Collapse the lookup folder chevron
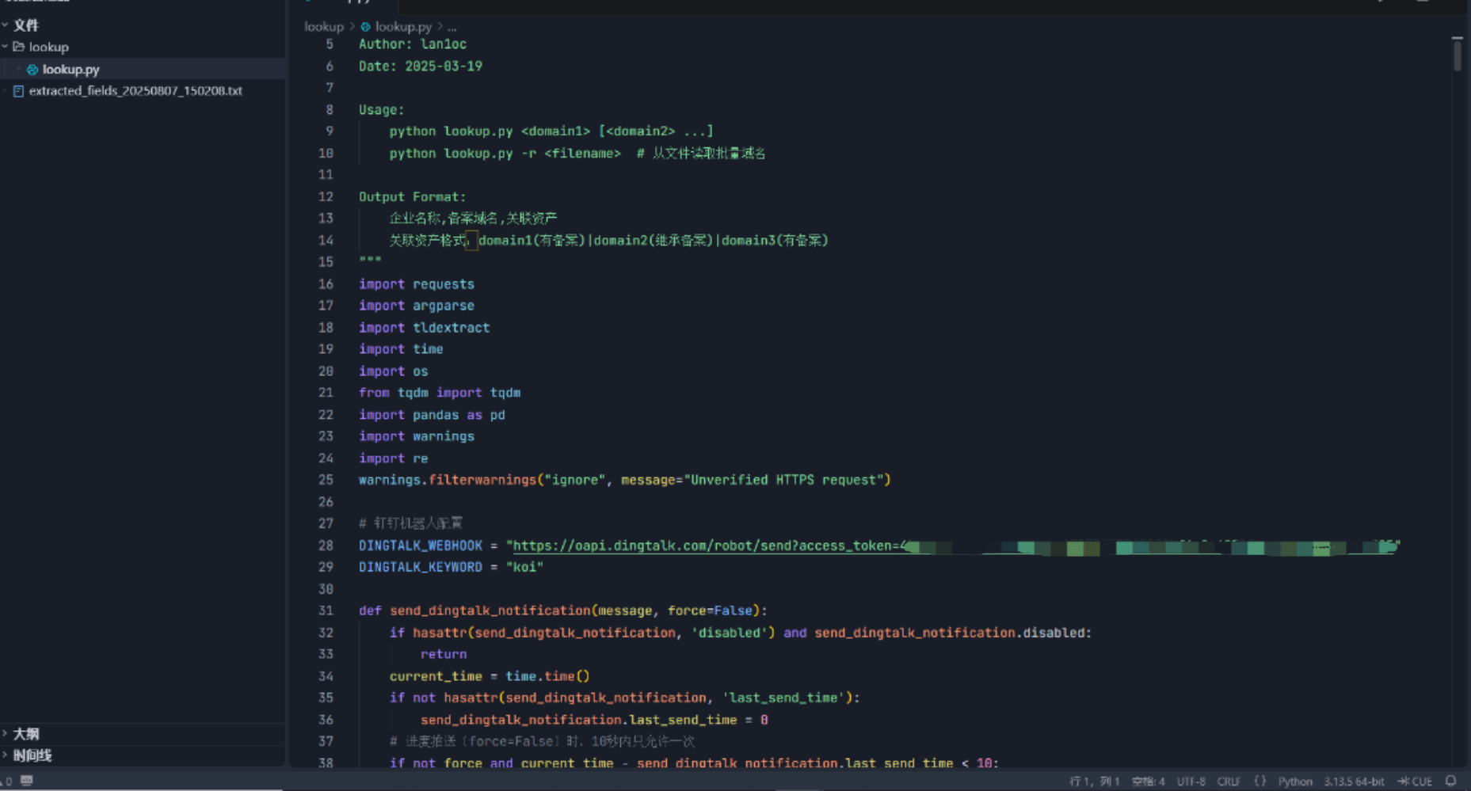Viewport: 1471px width, 791px height. [6, 47]
